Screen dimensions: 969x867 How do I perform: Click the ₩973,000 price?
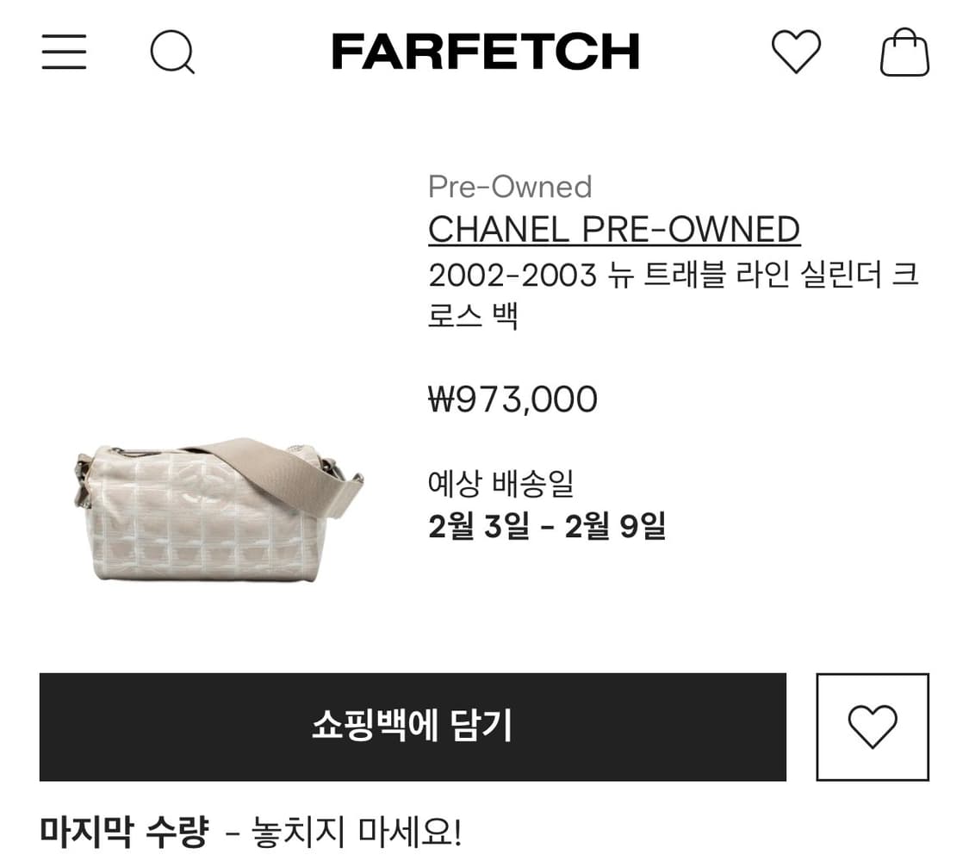pos(512,399)
